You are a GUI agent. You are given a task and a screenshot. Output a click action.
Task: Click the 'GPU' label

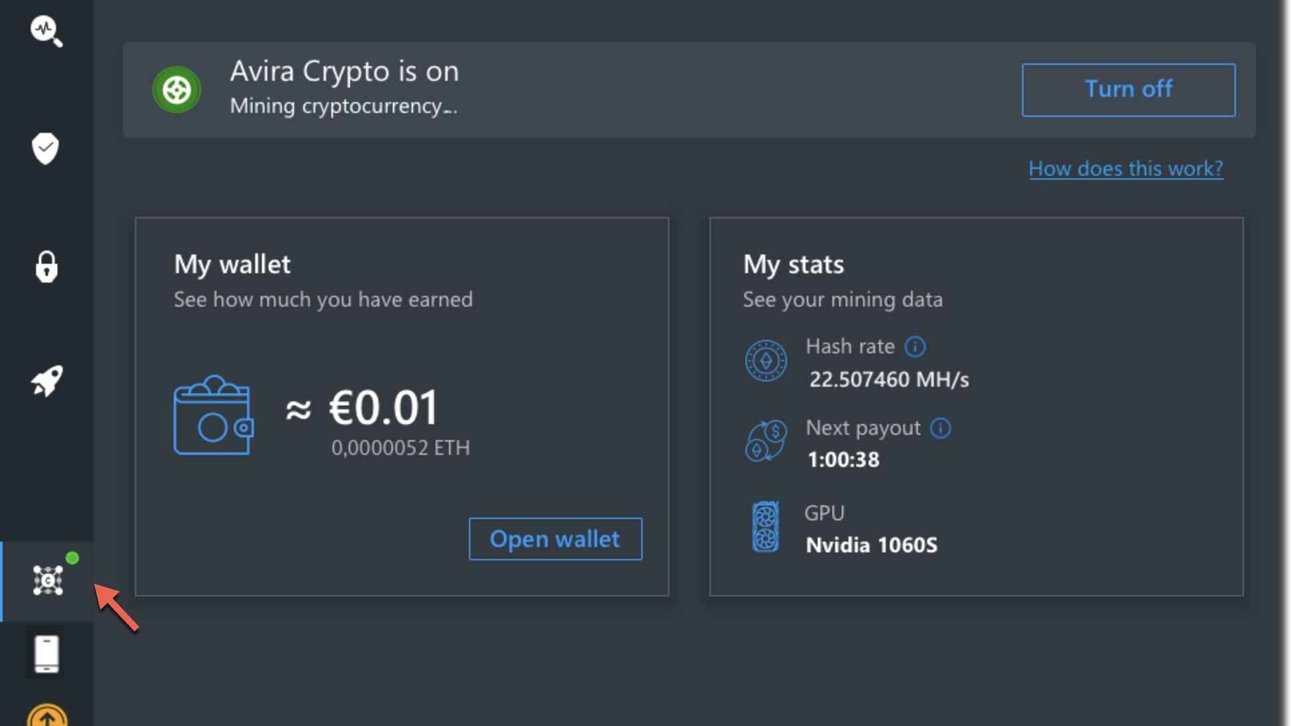click(x=824, y=513)
